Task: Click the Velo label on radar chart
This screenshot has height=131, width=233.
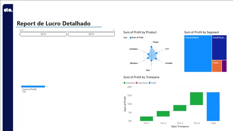Action: pos(148,70)
